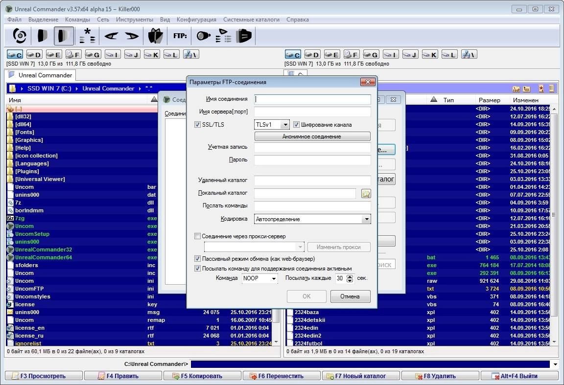Open command line history dropdown arrow
The height and width of the screenshot is (385, 564).
pyautogui.click(x=555, y=364)
